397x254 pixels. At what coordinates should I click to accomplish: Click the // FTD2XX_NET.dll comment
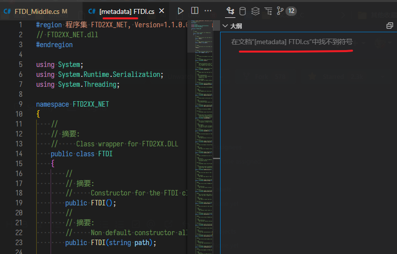(x=67, y=35)
